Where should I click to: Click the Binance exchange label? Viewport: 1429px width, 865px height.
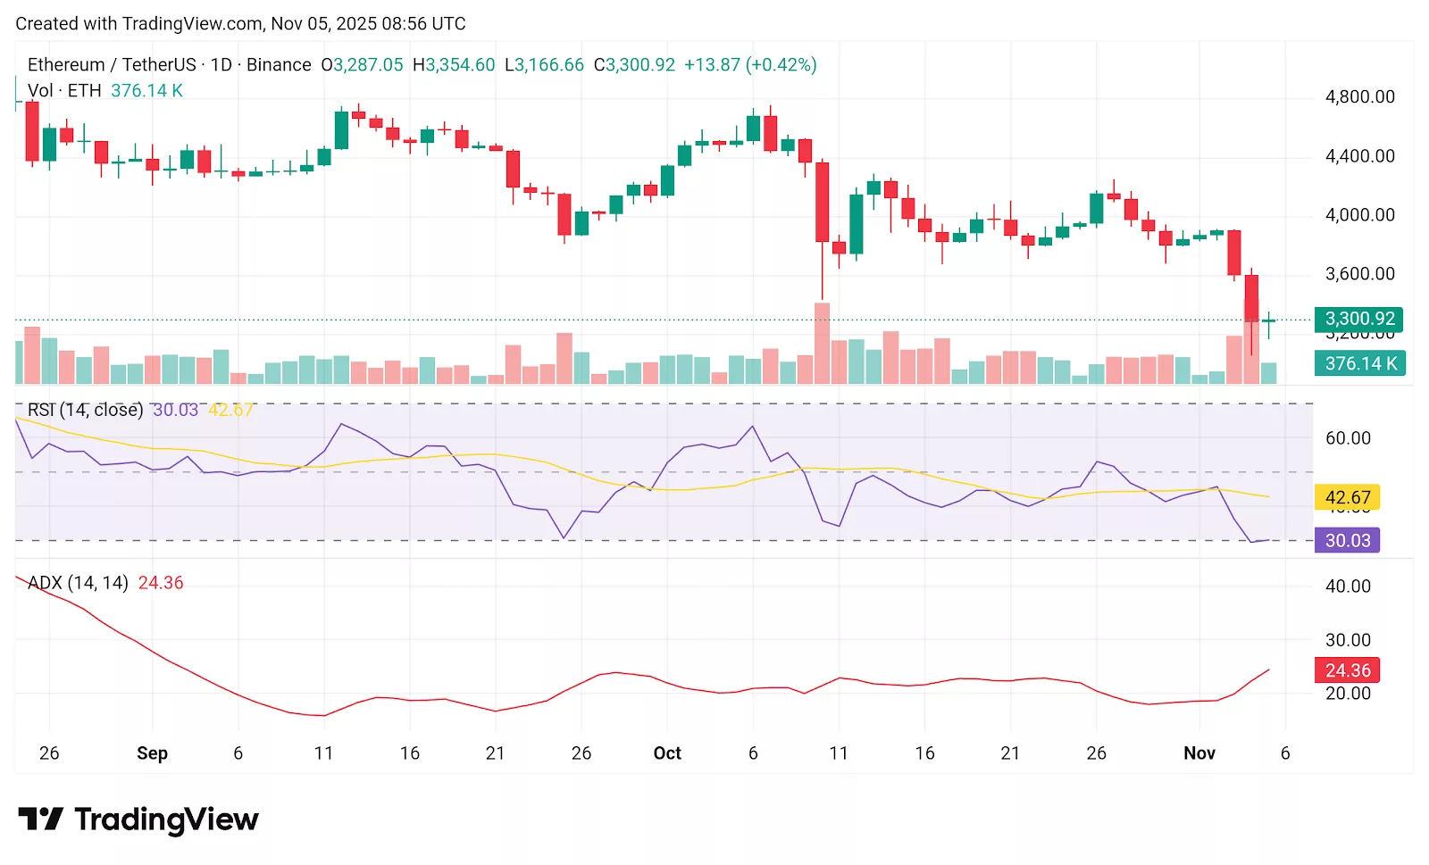click(280, 64)
